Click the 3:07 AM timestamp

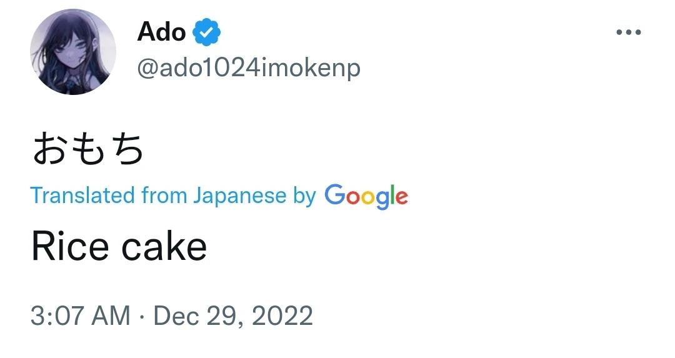coord(81,316)
